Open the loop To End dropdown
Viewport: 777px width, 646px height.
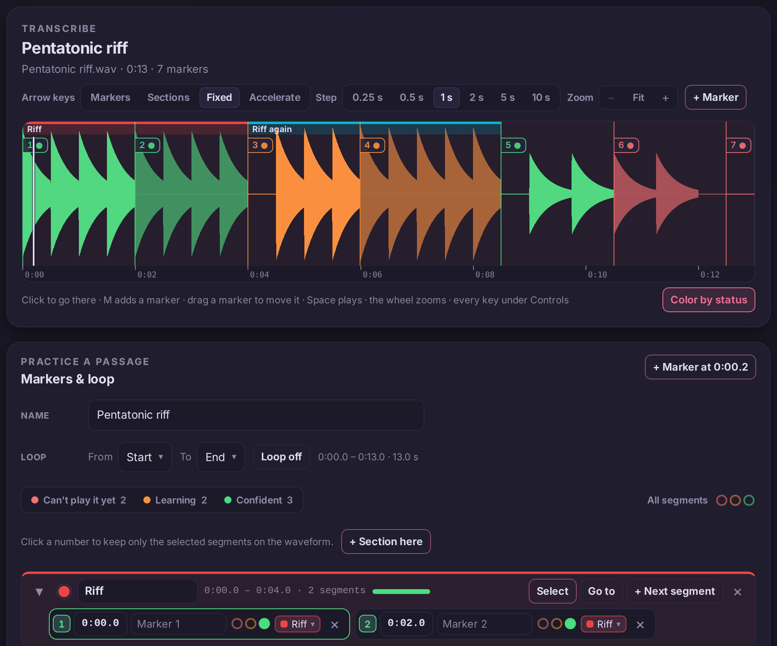click(221, 457)
